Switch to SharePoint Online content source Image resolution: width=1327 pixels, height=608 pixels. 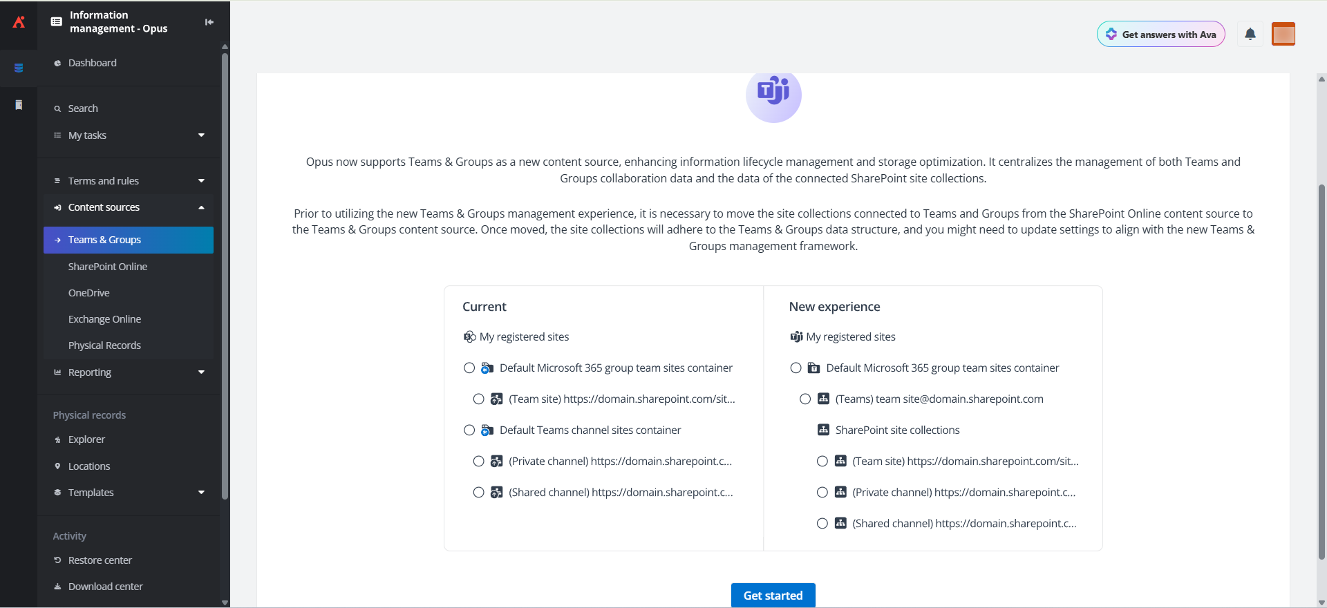[108, 266]
